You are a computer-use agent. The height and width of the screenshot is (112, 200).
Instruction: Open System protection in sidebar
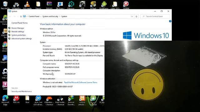[18, 35]
